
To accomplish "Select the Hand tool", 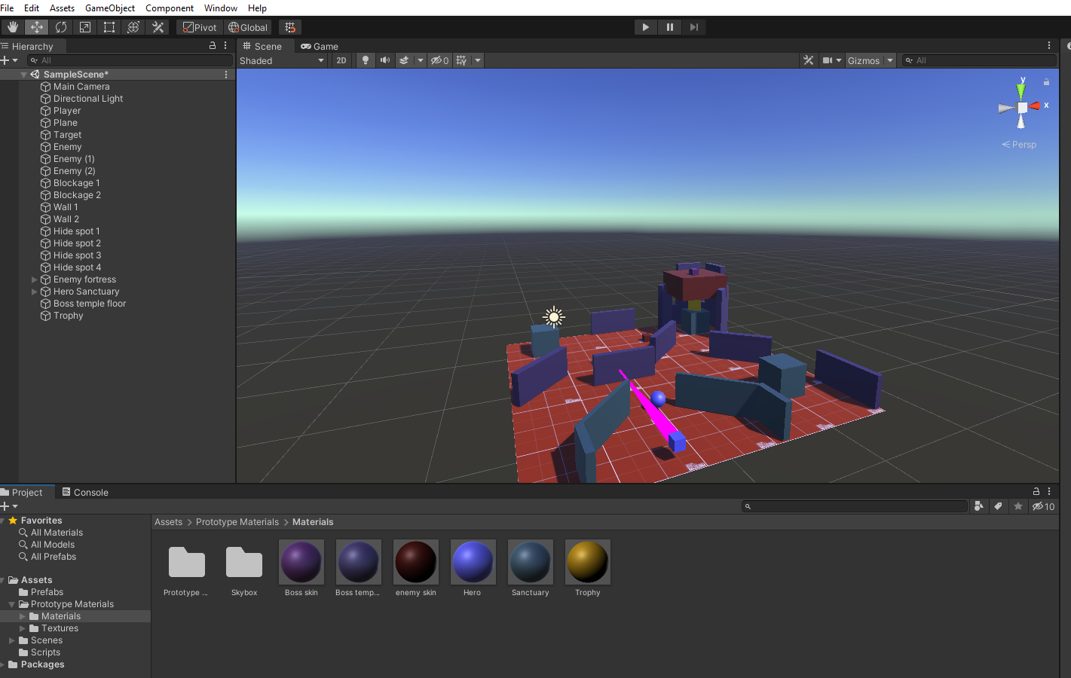I will [x=13, y=27].
